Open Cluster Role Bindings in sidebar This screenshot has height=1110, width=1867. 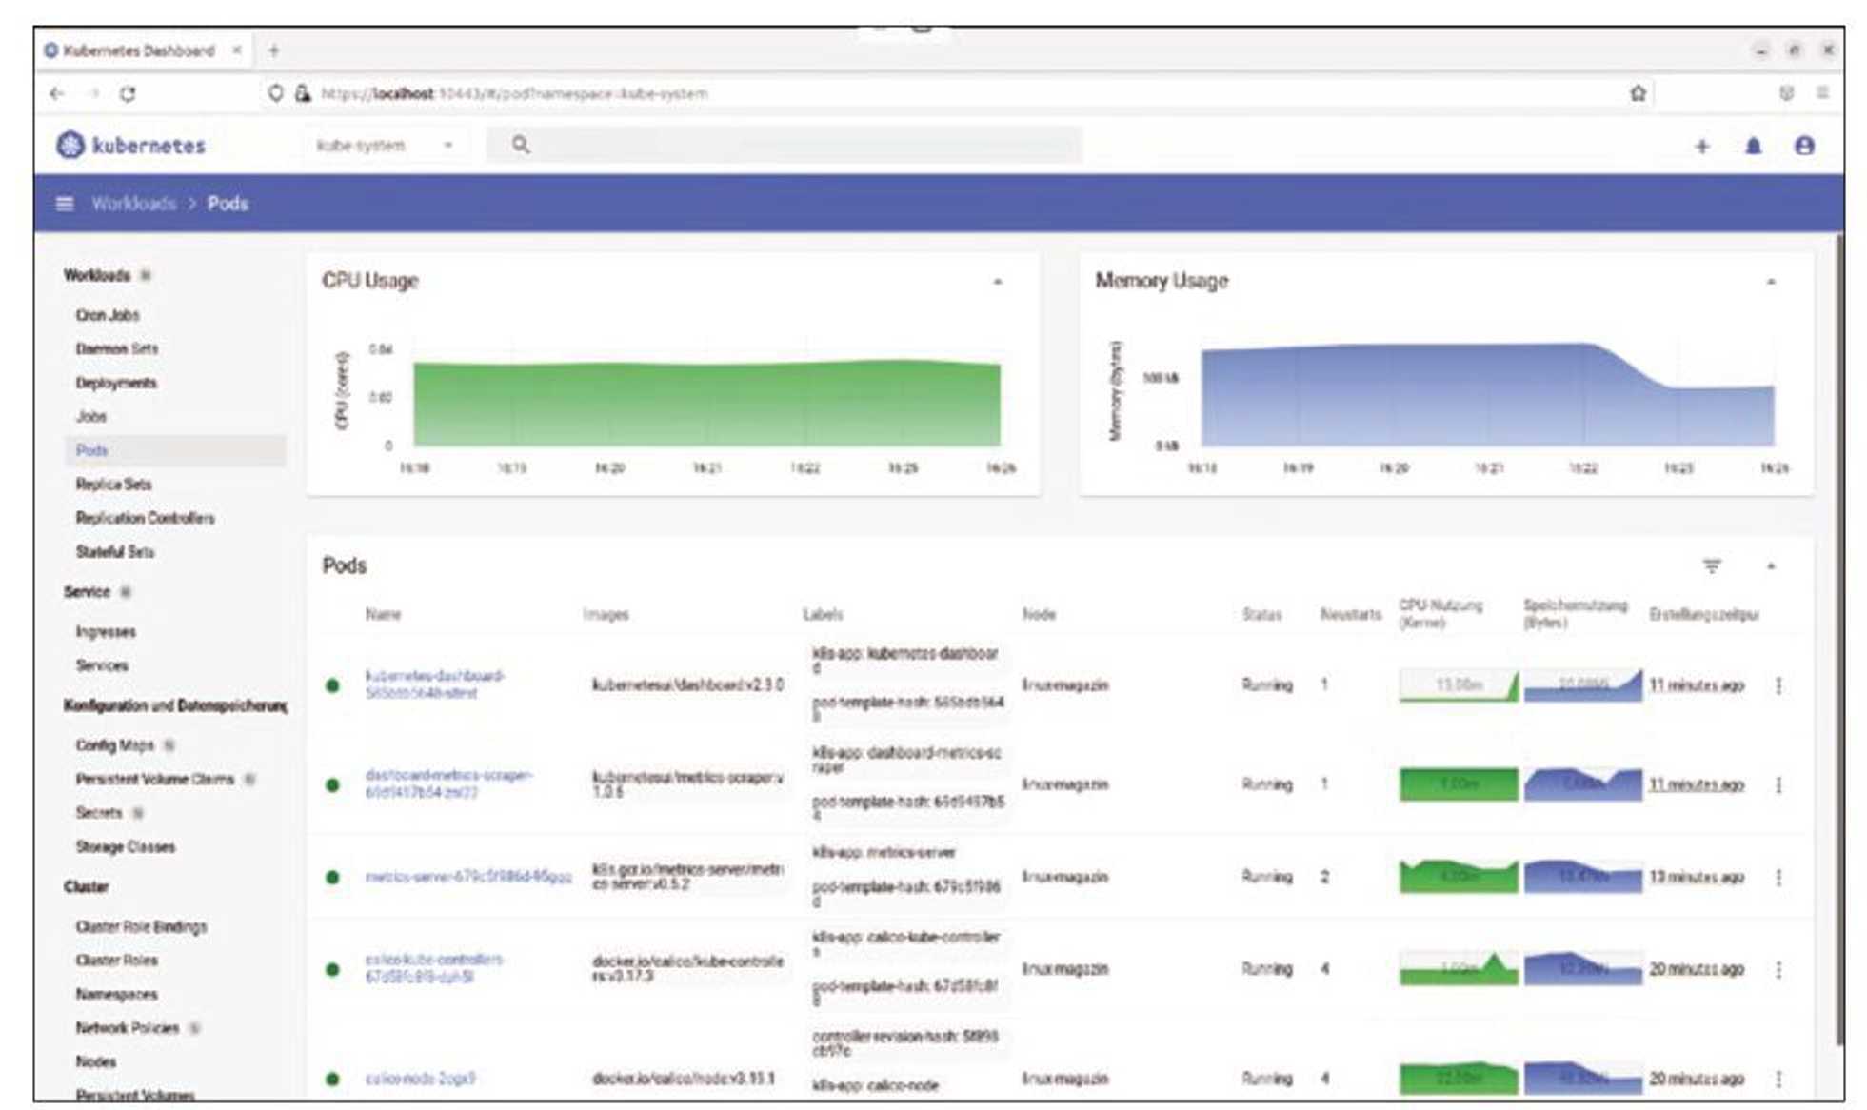pyautogui.click(x=141, y=926)
